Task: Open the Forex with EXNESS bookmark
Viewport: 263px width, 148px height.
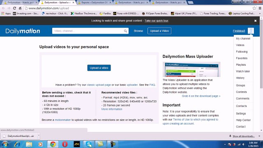Action: click(126, 14)
